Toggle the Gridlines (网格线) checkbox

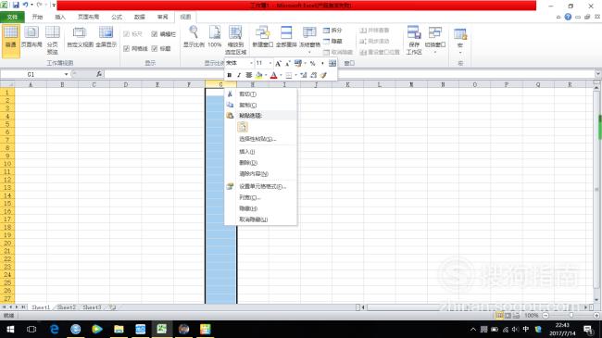(x=126, y=48)
